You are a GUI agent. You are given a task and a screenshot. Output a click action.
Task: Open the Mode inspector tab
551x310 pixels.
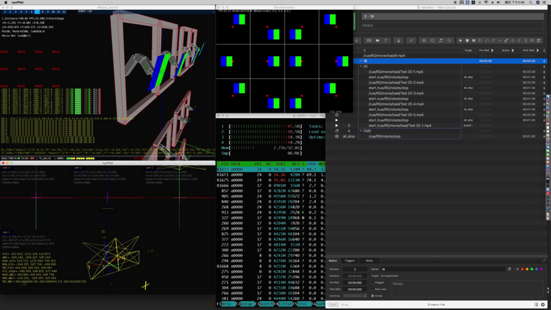coord(369,261)
